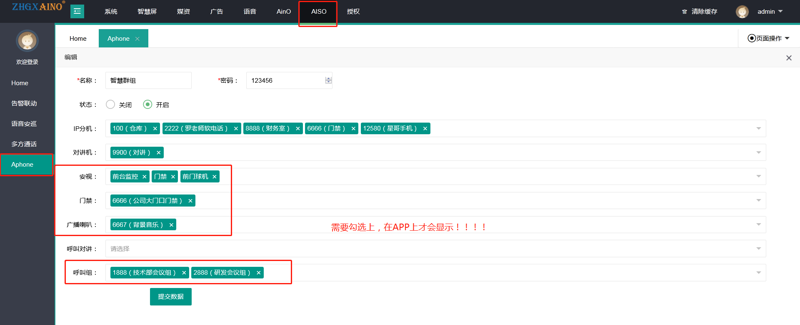Remove the 8888 (财务室) tag
Screen dimensions: 800x325
tap(297, 129)
